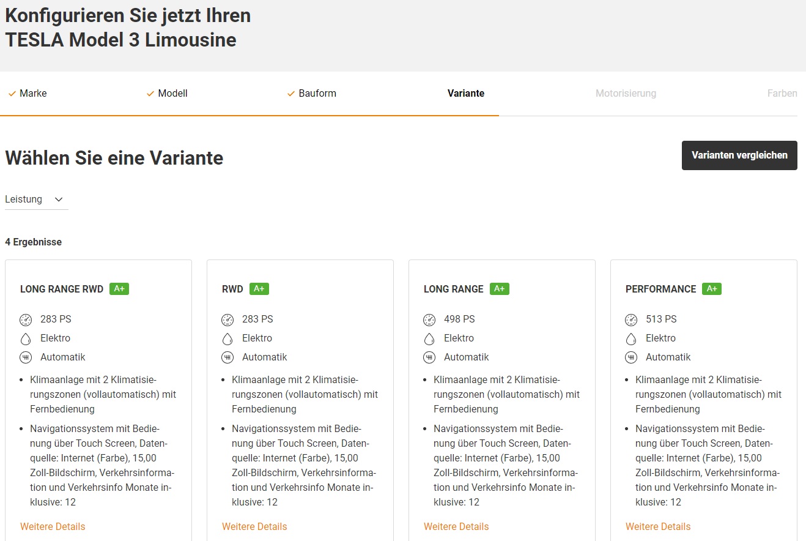The height and width of the screenshot is (541, 806).
Task: Click the A+ badge beside the RWD title
Action: (259, 289)
